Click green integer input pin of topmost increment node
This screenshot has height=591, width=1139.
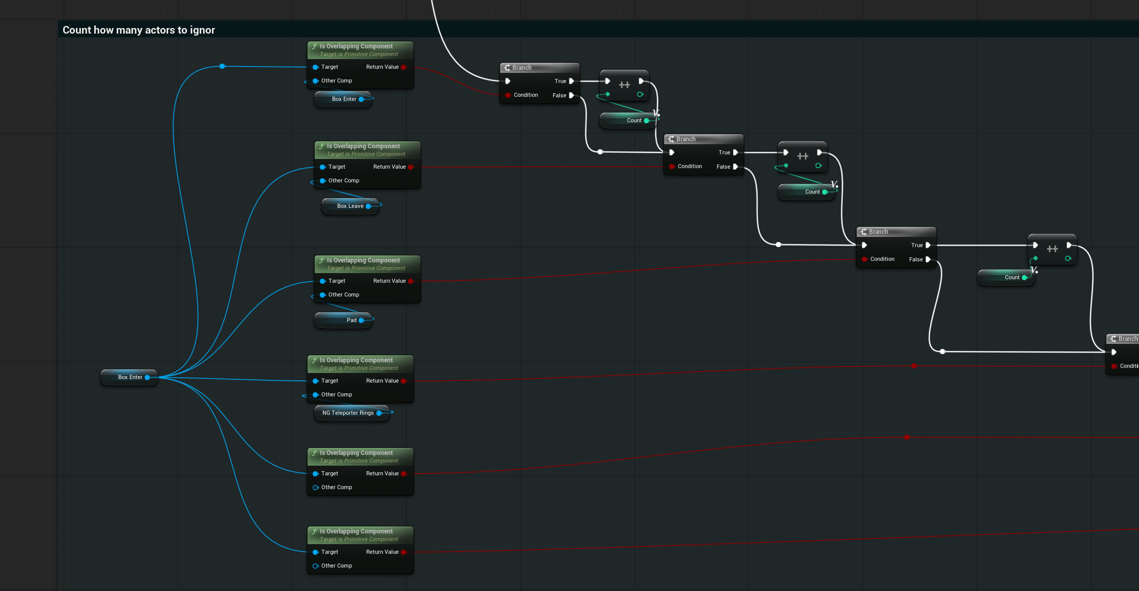608,94
